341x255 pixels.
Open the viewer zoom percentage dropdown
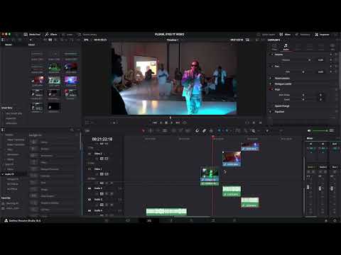click(87, 40)
